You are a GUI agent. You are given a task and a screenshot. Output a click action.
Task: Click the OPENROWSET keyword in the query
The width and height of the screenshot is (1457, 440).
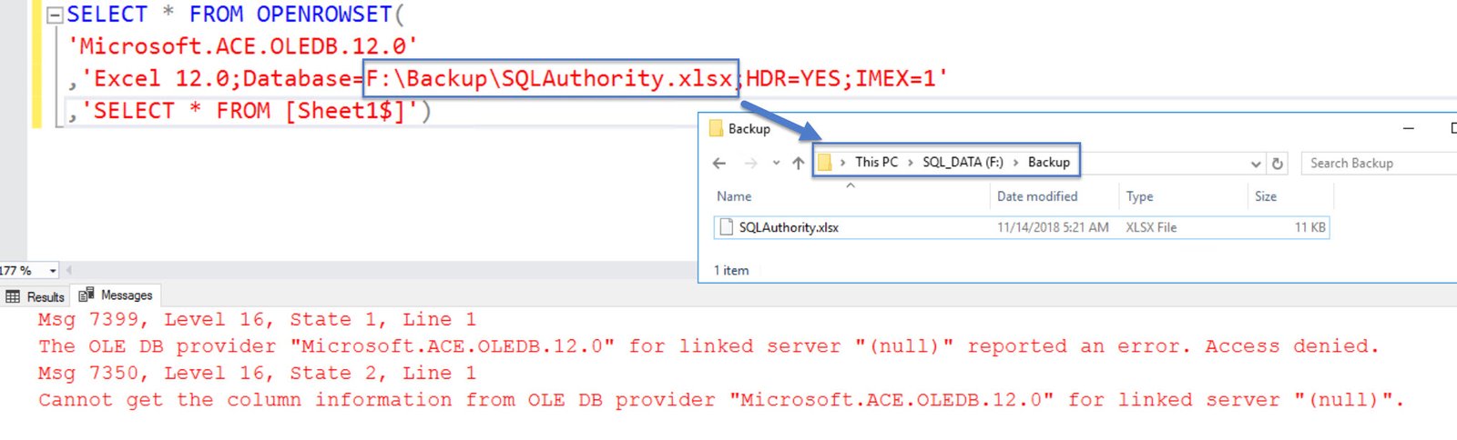point(324,15)
